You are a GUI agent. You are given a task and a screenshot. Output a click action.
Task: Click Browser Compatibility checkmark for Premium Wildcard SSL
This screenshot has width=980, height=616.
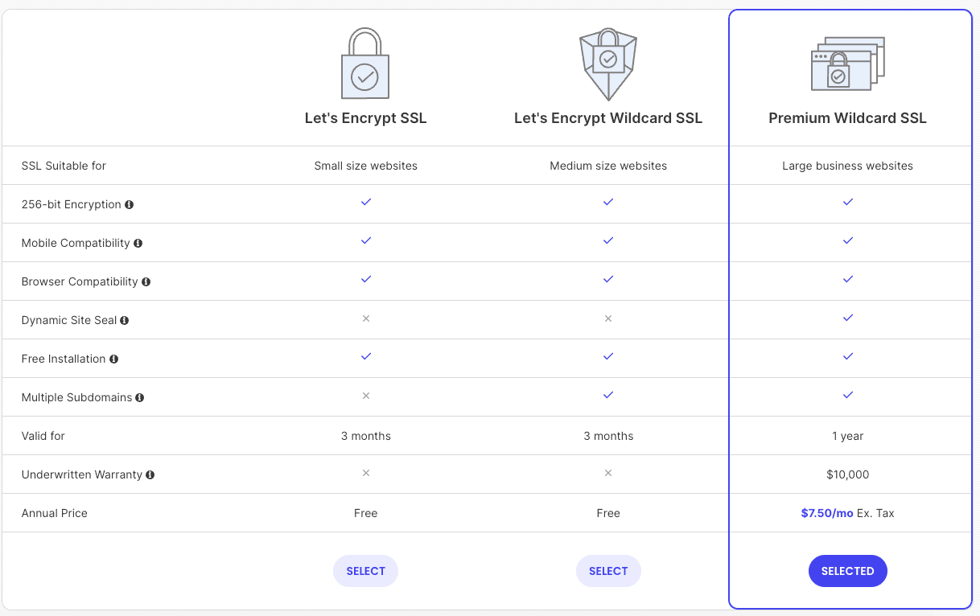click(847, 279)
